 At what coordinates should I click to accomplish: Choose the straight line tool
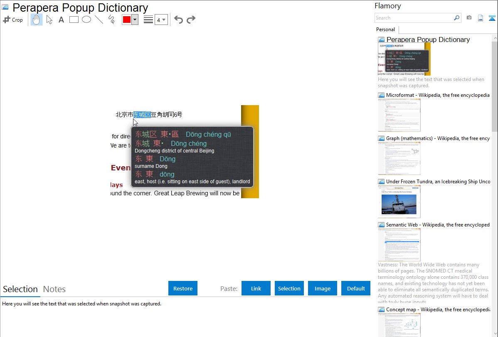pyautogui.click(x=99, y=20)
